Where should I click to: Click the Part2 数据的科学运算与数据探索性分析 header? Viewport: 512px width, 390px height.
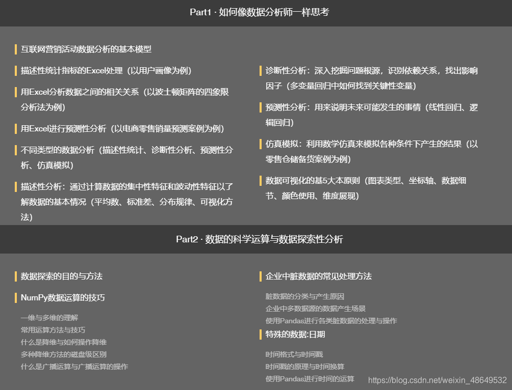coord(259,239)
